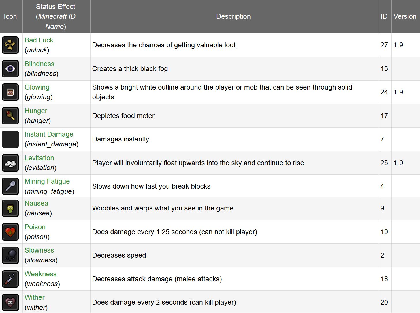Click the '(mining_fatigue)' ID name
Screen dimensions: 420x313
[x=49, y=191]
